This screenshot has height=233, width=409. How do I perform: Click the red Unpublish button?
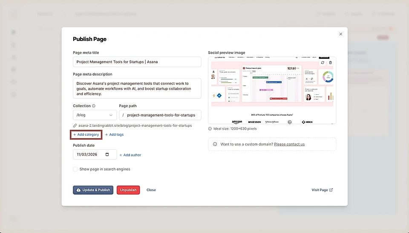click(x=128, y=190)
